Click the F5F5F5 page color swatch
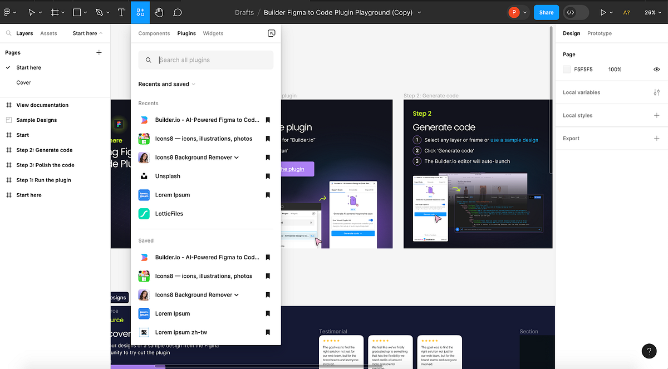The image size is (668, 369). [567, 70]
